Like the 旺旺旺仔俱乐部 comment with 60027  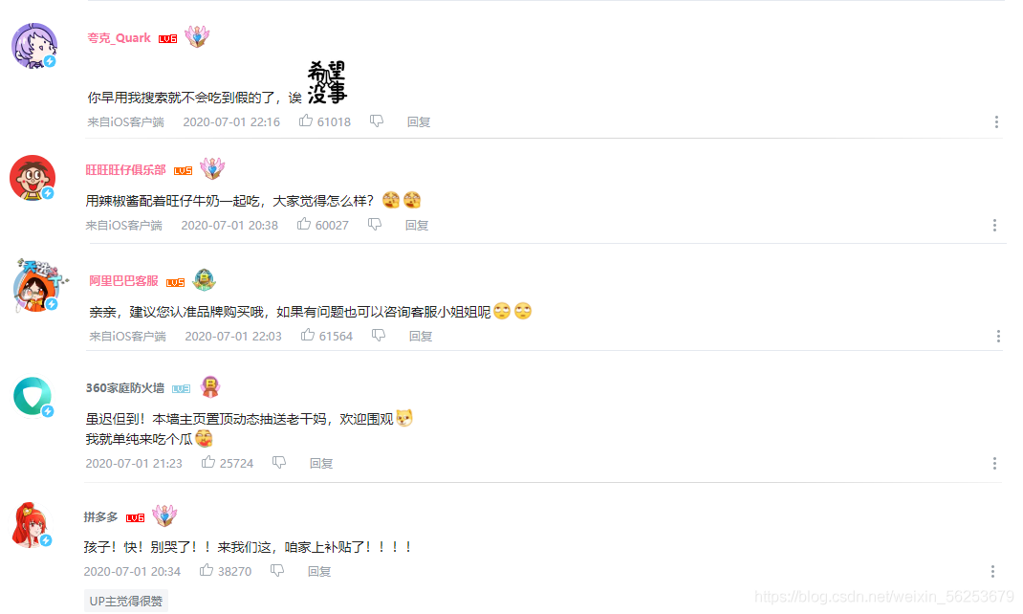pyautogui.click(x=303, y=225)
